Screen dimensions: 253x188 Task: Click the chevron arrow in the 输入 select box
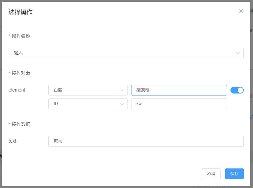[x=238, y=53]
